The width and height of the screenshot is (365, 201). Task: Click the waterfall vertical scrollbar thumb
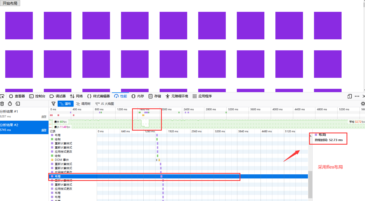[x=310, y=184]
